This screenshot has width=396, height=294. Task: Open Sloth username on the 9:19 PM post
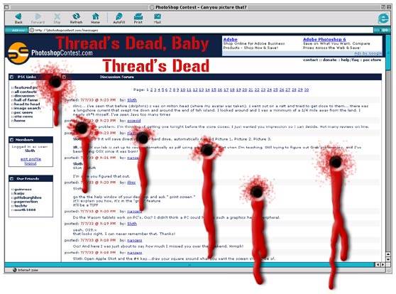132,224
